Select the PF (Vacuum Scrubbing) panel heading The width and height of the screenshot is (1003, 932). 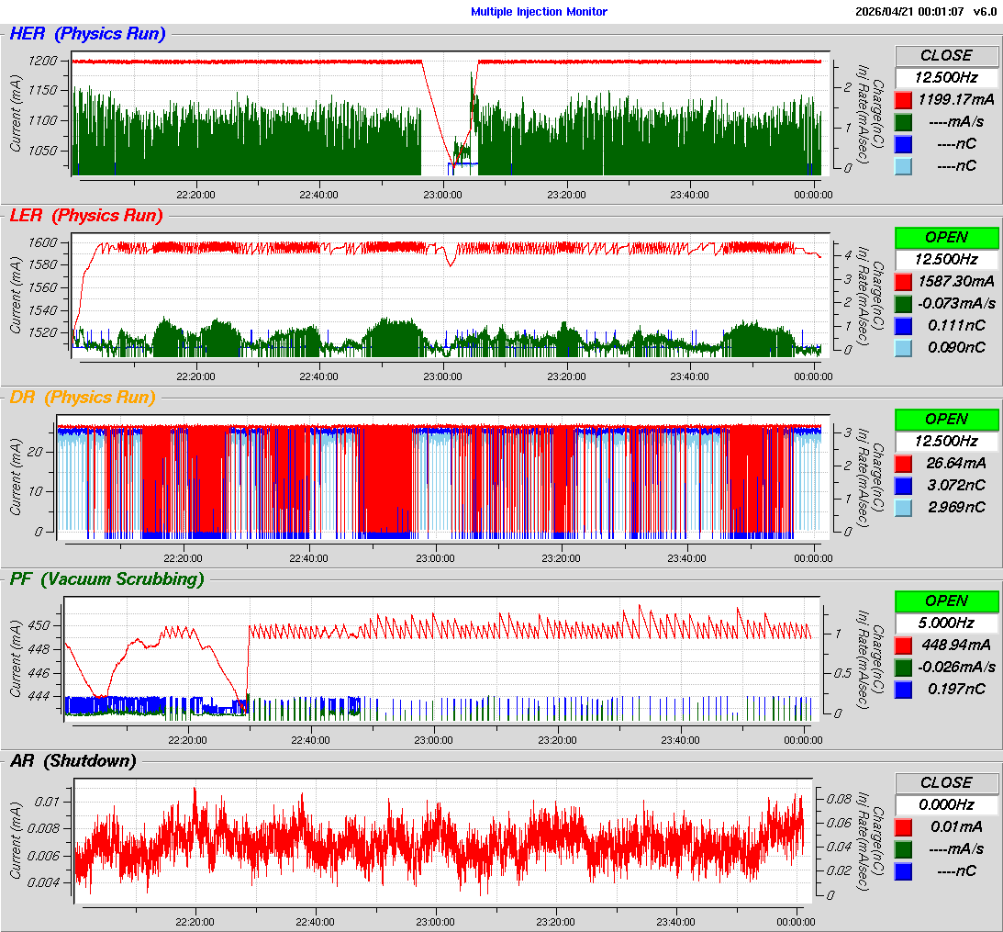click(x=106, y=578)
